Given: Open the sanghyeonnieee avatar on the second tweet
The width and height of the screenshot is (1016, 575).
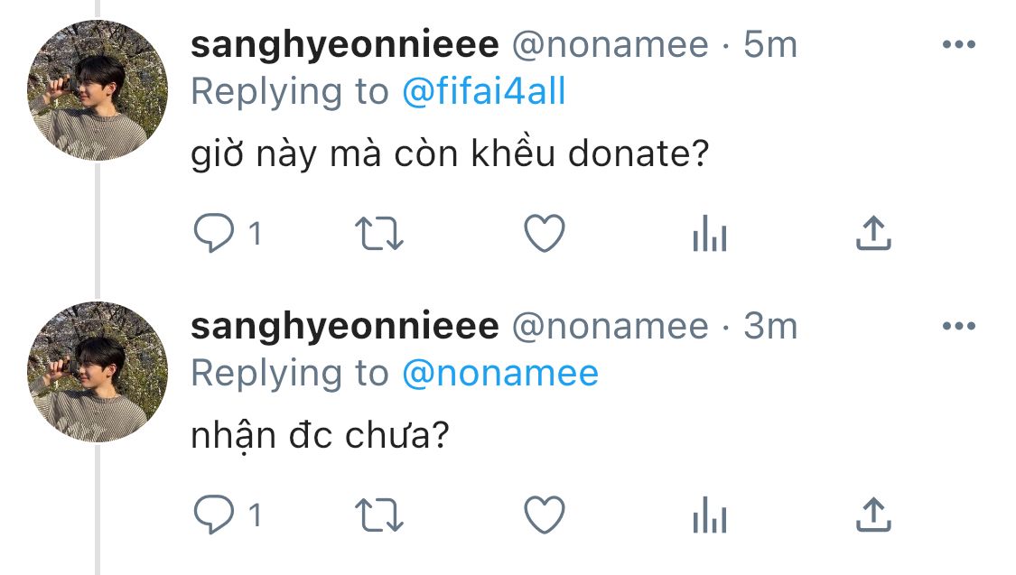Looking at the screenshot, I should 98,372.
